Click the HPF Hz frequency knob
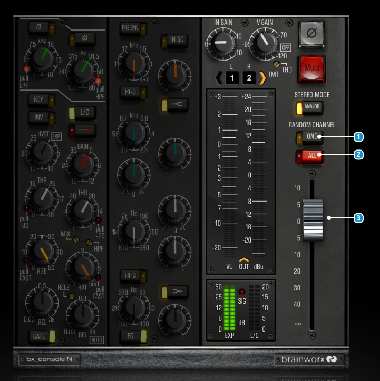 point(83,70)
